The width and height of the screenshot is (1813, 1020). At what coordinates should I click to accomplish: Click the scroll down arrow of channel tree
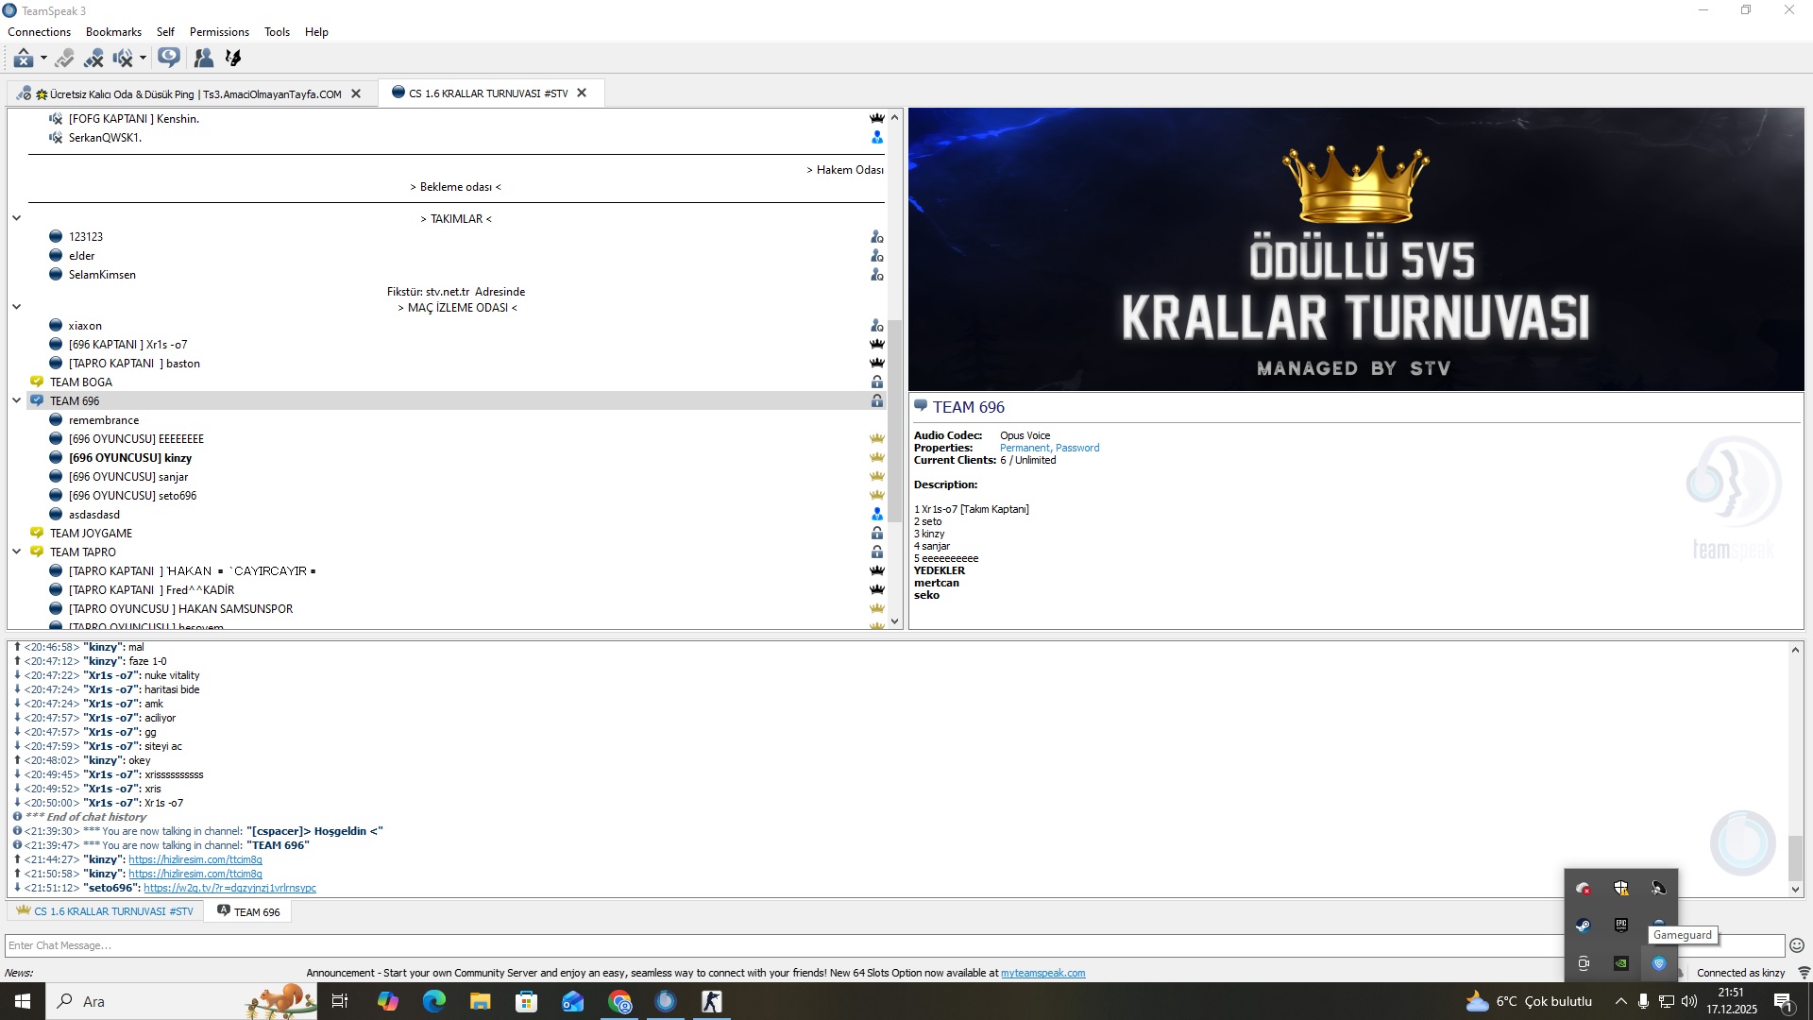coord(895,622)
